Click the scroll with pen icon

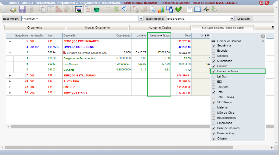point(206,9)
